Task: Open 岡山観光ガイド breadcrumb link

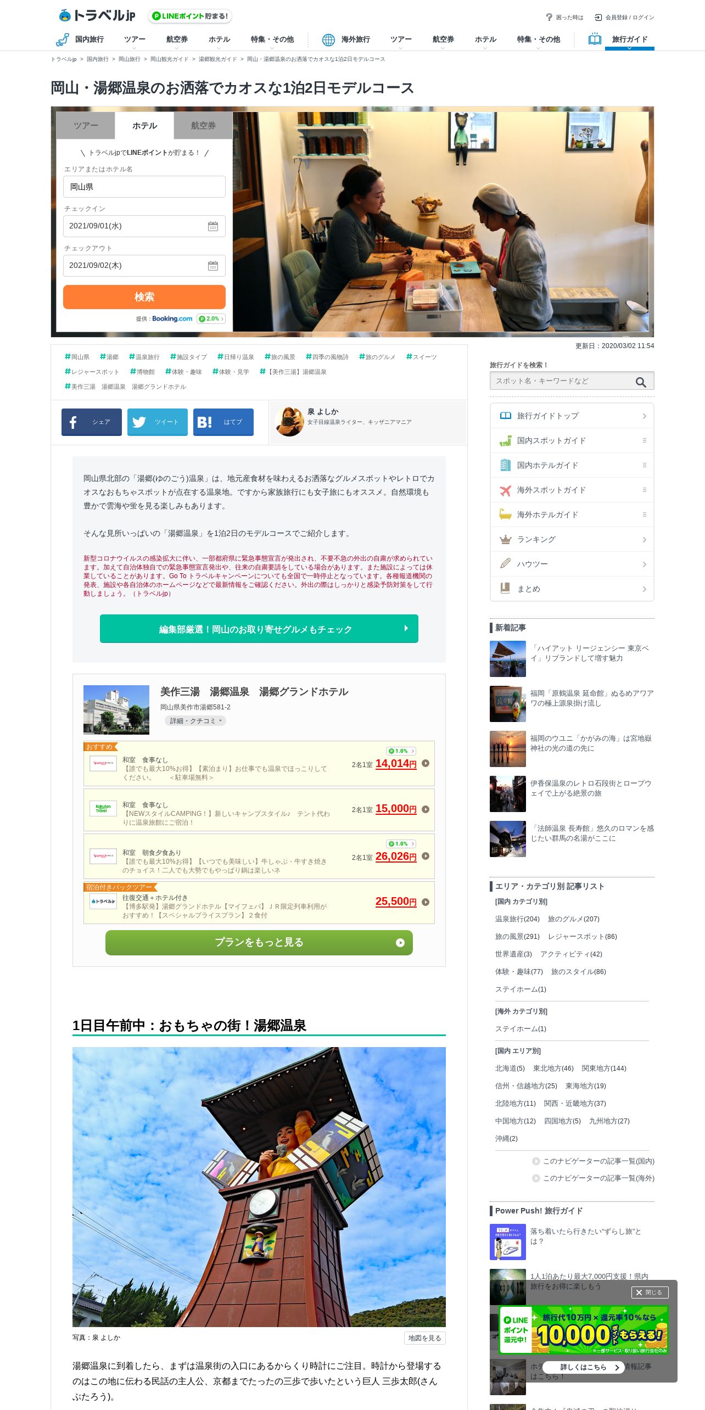Action: (x=169, y=59)
